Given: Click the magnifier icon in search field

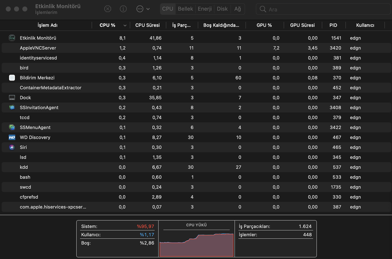Looking at the screenshot, I should [x=263, y=9].
